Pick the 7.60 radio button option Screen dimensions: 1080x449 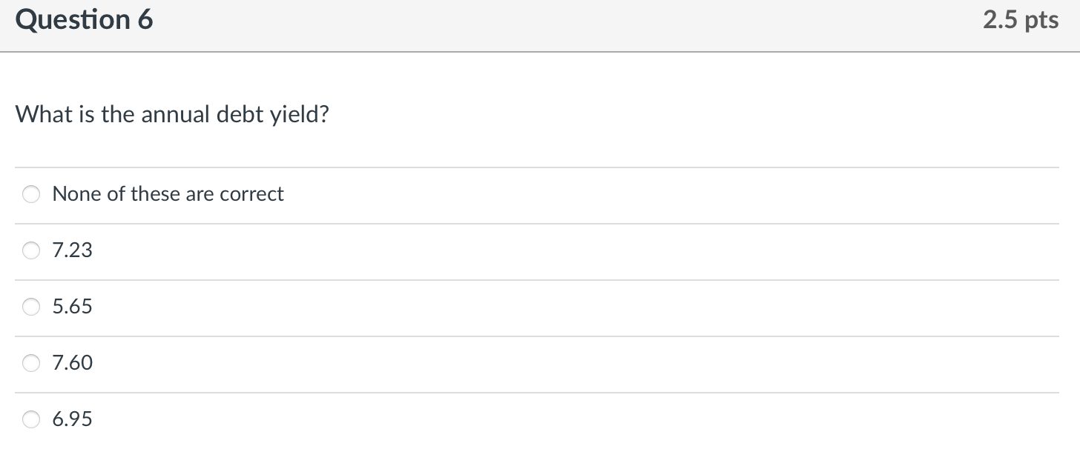click(31, 363)
